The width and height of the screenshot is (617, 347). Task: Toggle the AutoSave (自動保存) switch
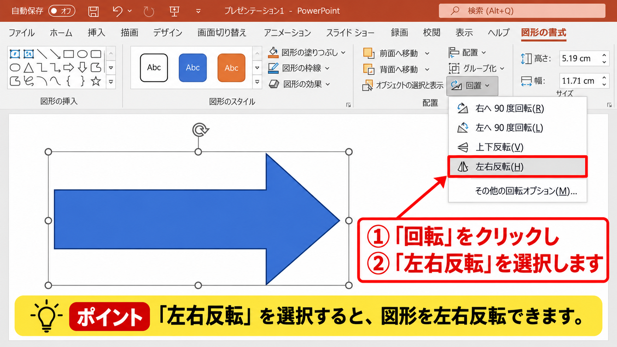point(62,11)
